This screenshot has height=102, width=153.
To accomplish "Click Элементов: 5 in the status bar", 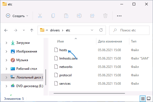I will (14, 99).
